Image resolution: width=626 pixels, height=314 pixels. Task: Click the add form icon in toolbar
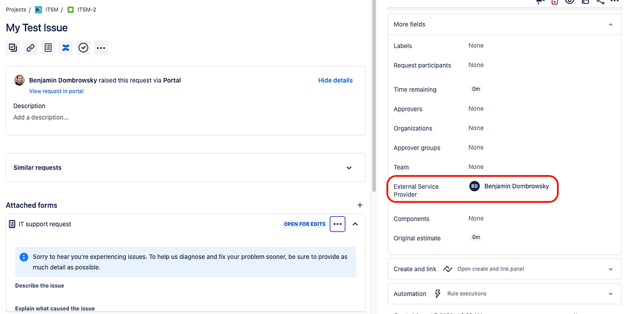click(x=48, y=48)
